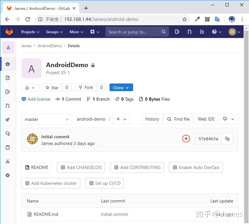
Task: Click the 57e84b3a commit hash
Action: click(208, 139)
